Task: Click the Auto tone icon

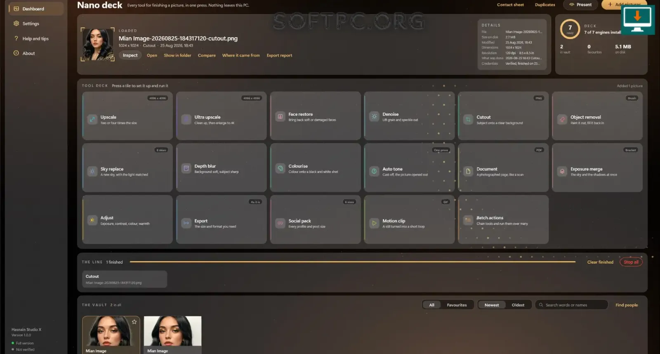Action: pyautogui.click(x=374, y=172)
